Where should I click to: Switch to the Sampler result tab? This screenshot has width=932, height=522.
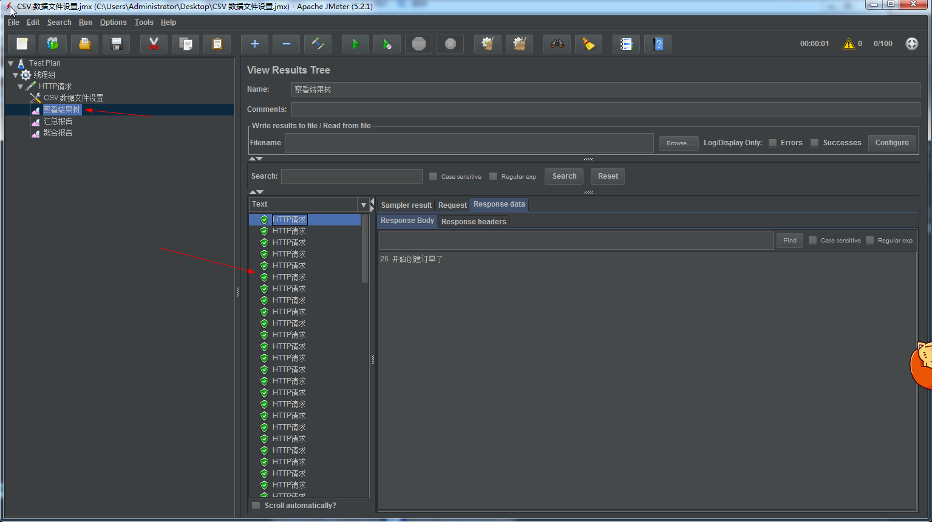tap(406, 205)
